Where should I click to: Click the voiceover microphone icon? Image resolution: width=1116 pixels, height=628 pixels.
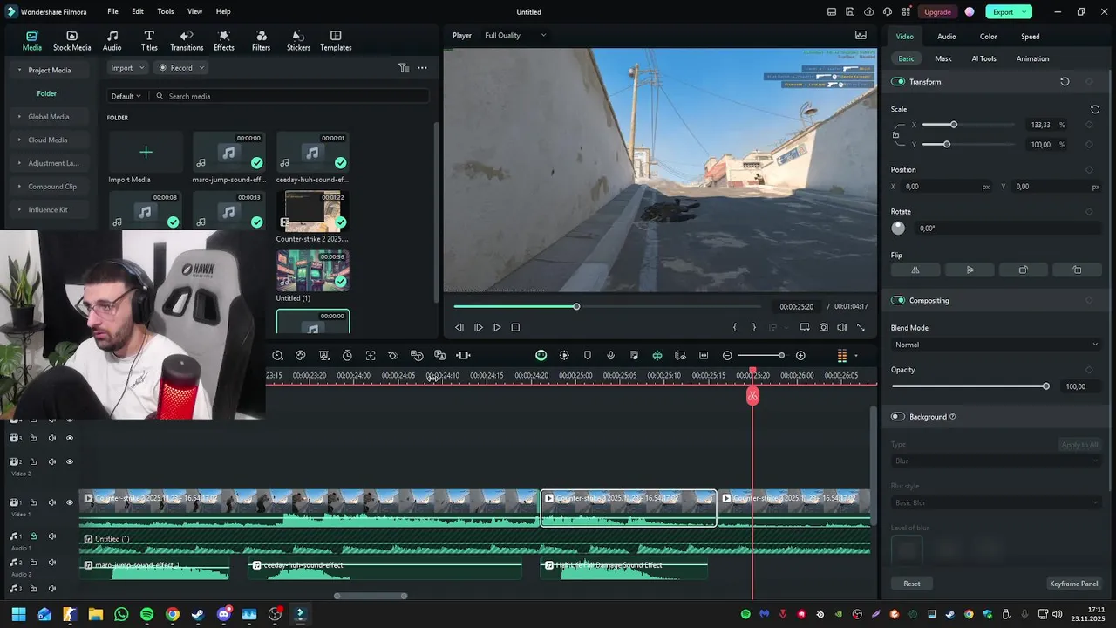(610, 356)
